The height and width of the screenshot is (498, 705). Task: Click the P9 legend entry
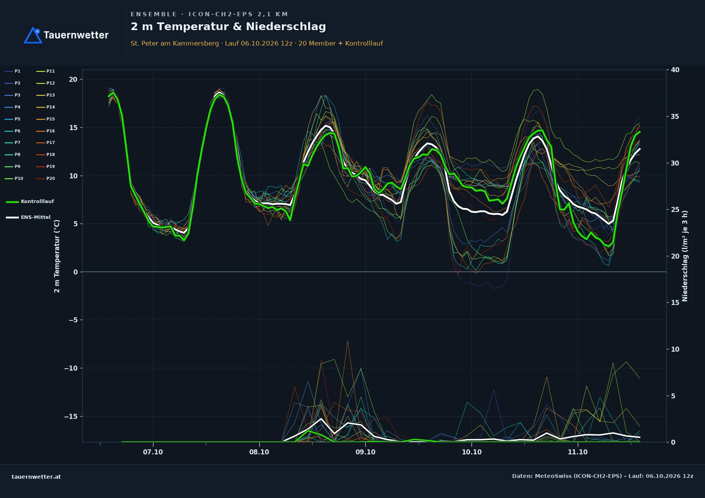[12, 166]
